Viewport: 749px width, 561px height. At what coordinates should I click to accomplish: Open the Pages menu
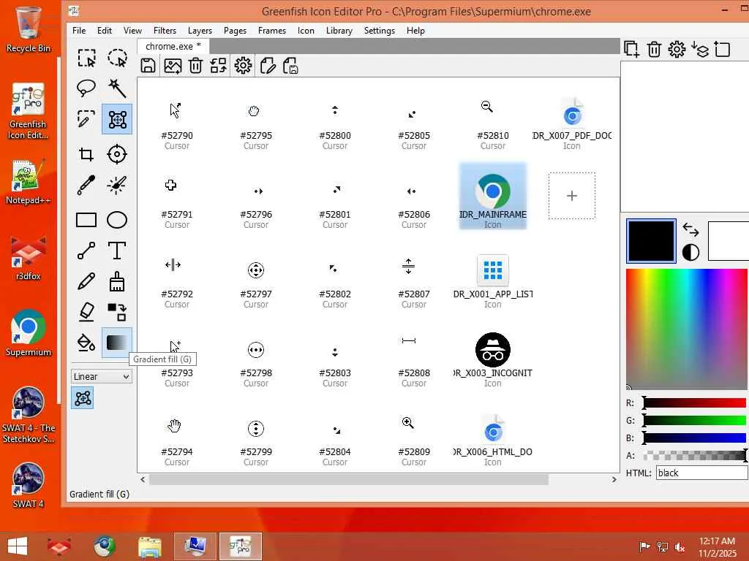235,31
